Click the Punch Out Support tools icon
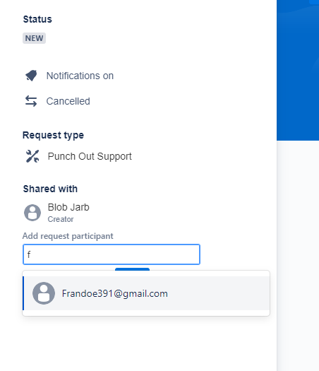This screenshot has width=319, height=371. coord(32,156)
